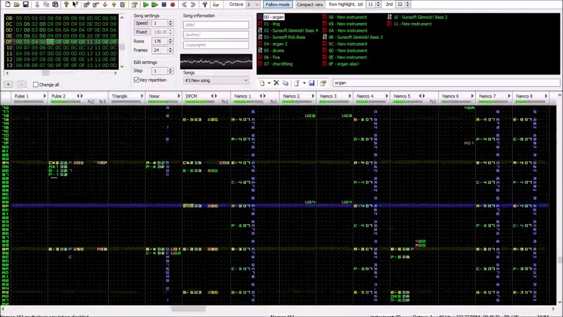This screenshot has height=317, width=563.
Task: Move the frame up
Action: click(114, 4)
